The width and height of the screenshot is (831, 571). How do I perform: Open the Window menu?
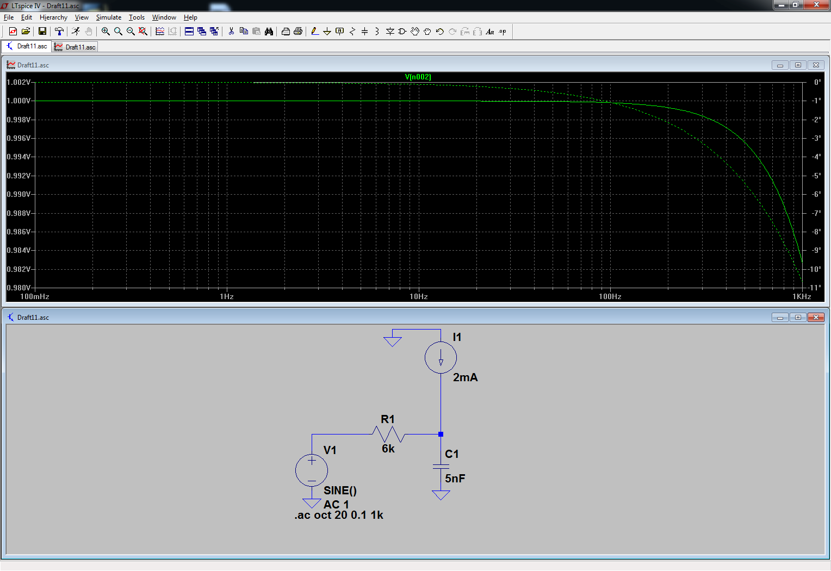coord(164,17)
